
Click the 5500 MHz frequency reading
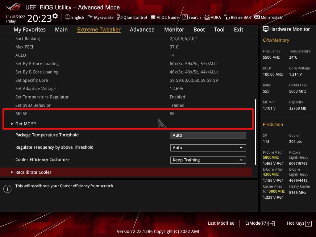pyautogui.click(x=271, y=57)
